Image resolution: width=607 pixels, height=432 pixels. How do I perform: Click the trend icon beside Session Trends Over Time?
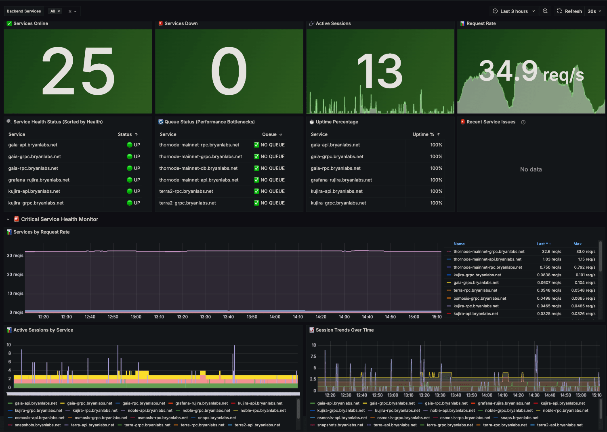coord(312,330)
